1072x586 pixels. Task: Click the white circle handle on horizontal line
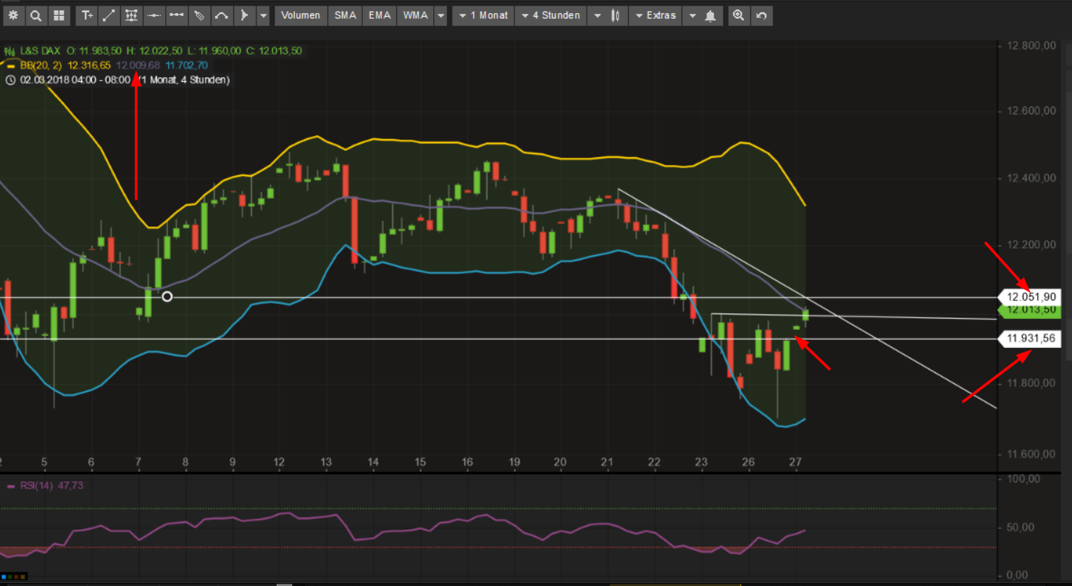coord(167,297)
